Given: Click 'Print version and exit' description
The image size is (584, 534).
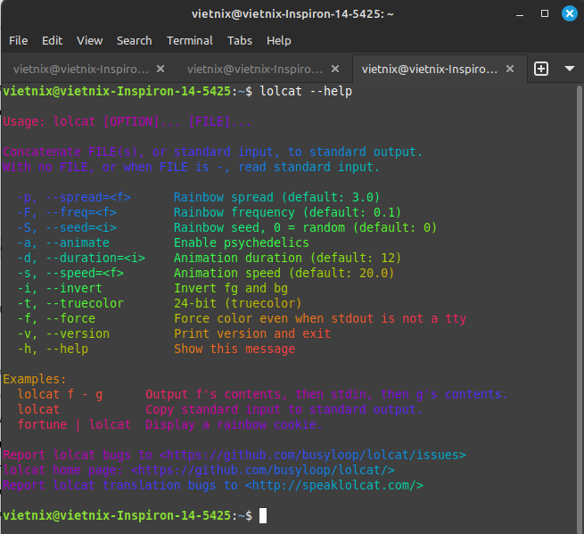Looking at the screenshot, I should point(252,333).
